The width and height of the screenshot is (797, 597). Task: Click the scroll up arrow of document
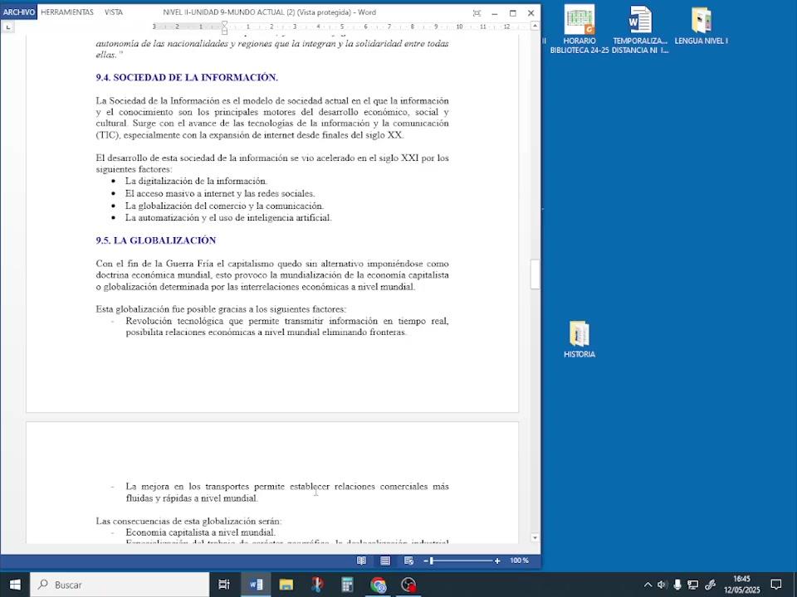pyautogui.click(x=535, y=26)
